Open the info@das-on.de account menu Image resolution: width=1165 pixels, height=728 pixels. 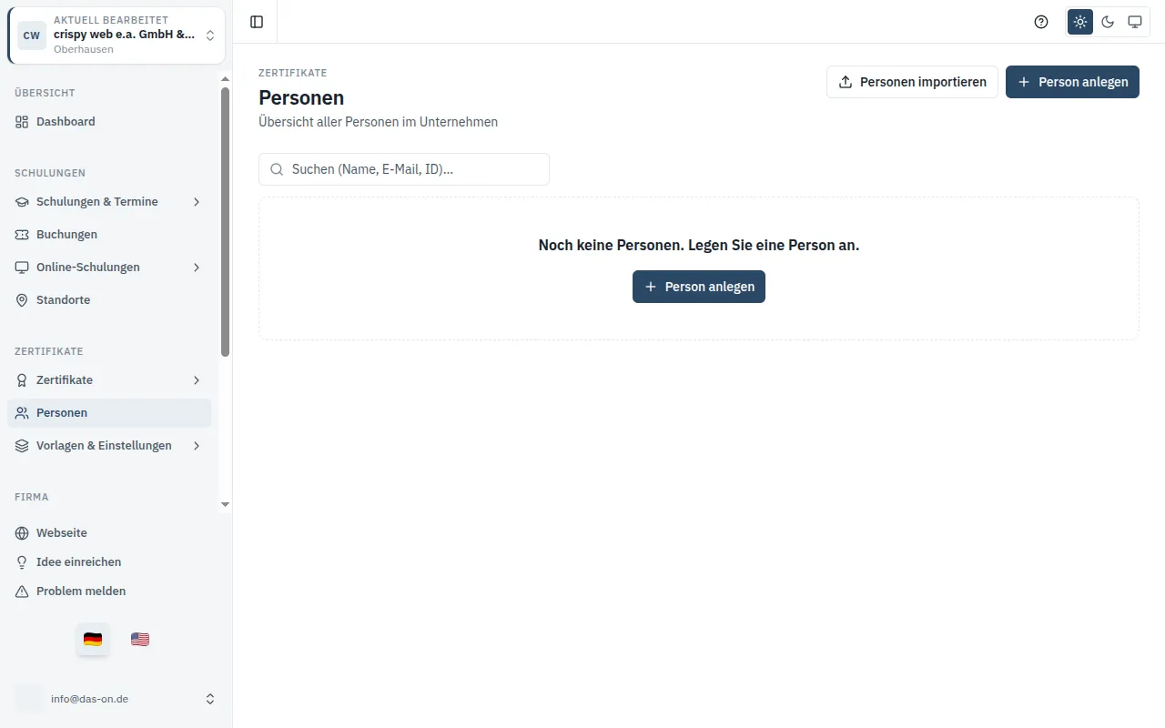[116, 699]
